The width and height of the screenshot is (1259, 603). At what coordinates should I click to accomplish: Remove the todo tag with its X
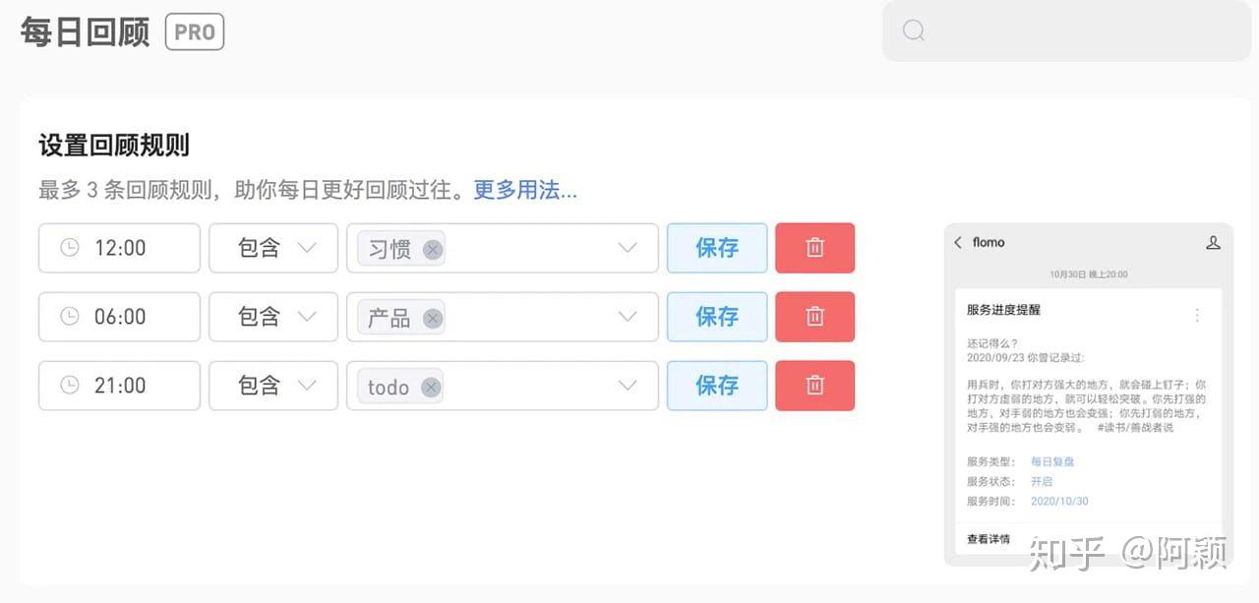click(x=430, y=387)
